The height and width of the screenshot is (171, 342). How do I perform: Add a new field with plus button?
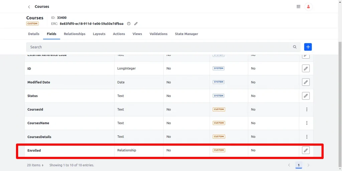click(x=308, y=47)
